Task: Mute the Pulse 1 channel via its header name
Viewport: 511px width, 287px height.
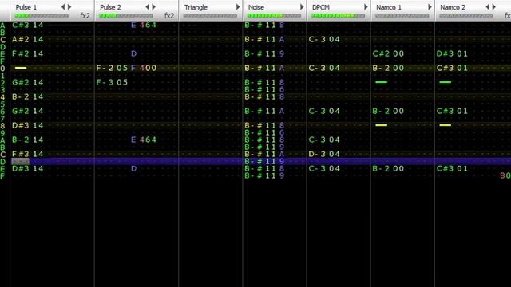Action: (x=26, y=7)
